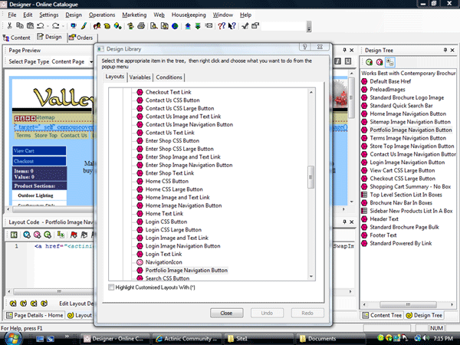Viewport: 460px width, 345px height.
Task: Switch to the Content Tree tab
Action: click(x=384, y=315)
